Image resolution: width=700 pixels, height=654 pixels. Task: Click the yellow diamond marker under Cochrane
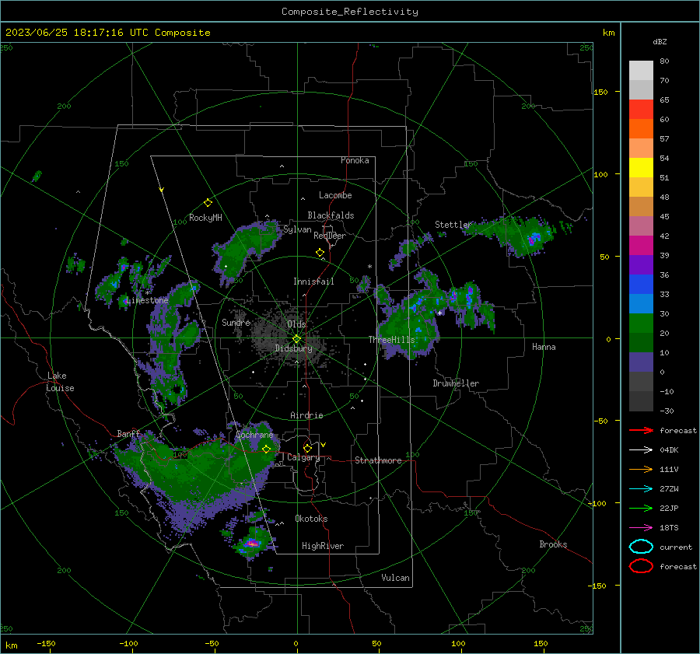[x=266, y=449]
